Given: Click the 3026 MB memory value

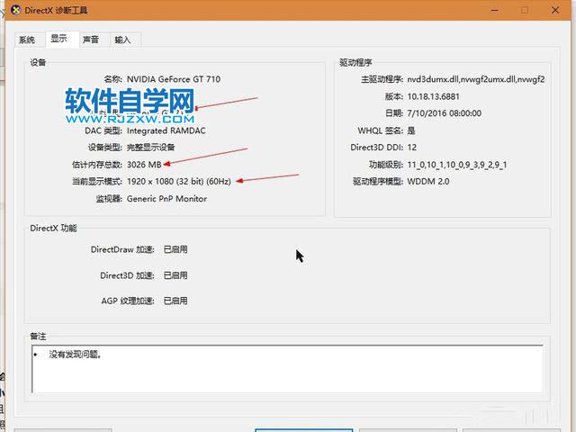Looking at the screenshot, I should [144, 165].
